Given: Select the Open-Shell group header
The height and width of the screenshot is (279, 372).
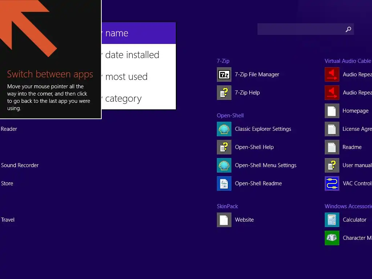Looking at the screenshot, I should coord(230,116).
